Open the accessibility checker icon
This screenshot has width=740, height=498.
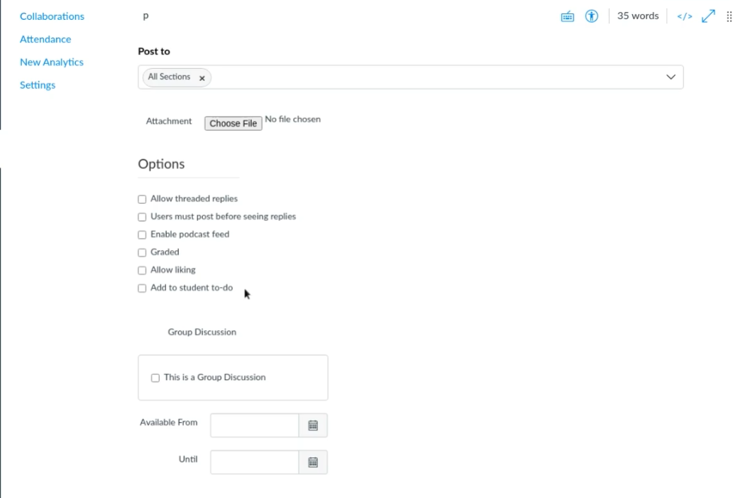(x=592, y=16)
